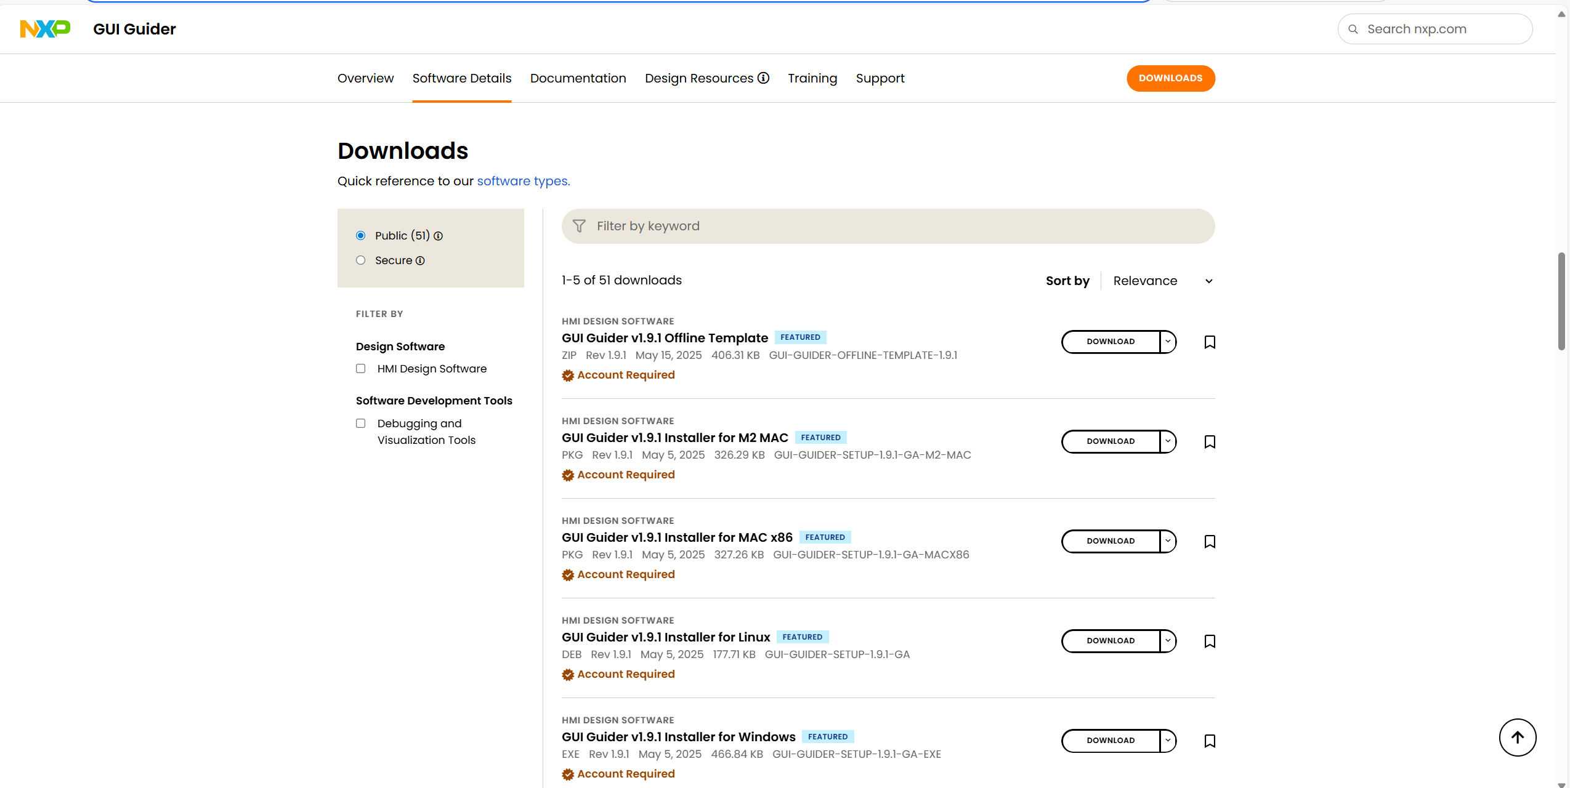Viewport: 1570px width, 788px height.
Task: Go to the Documentation tab
Action: pyautogui.click(x=578, y=78)
